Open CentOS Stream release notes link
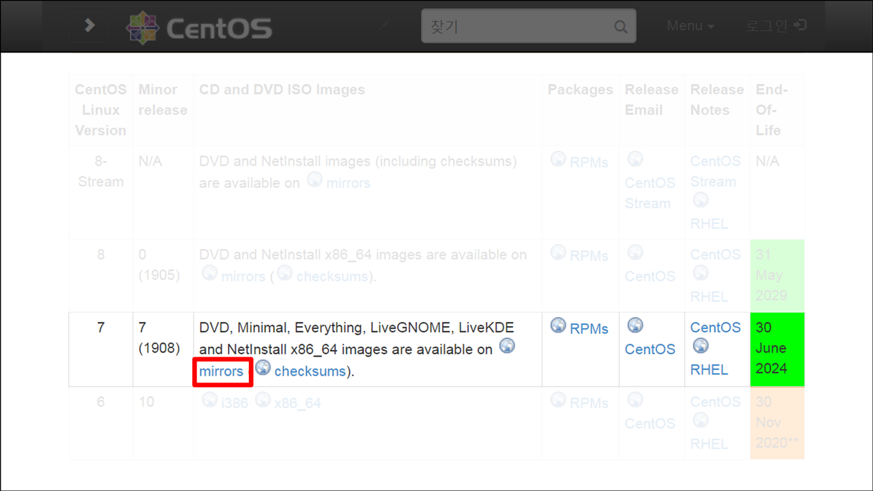The image size is (873, 491). click(x=715, y=171)
